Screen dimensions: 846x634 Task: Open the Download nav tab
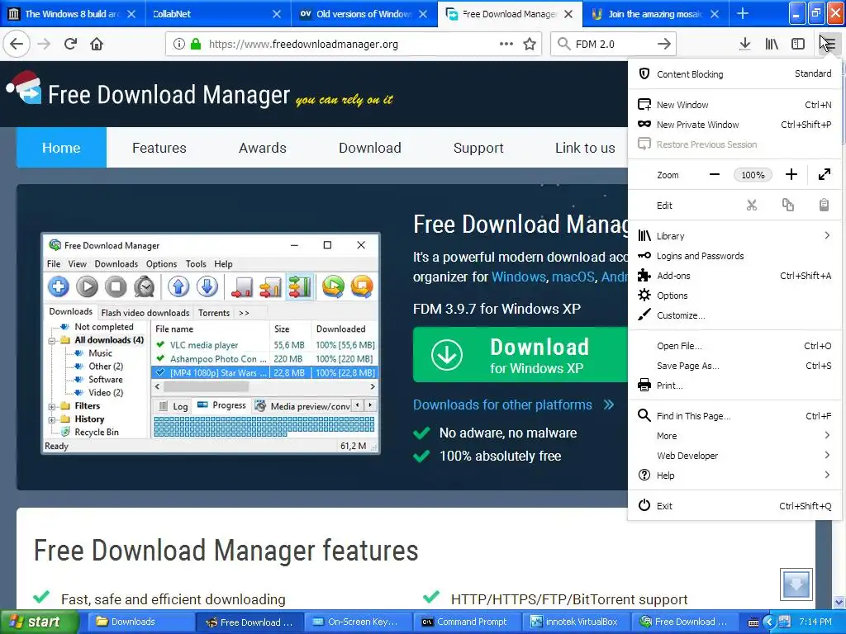pos(369,148)
